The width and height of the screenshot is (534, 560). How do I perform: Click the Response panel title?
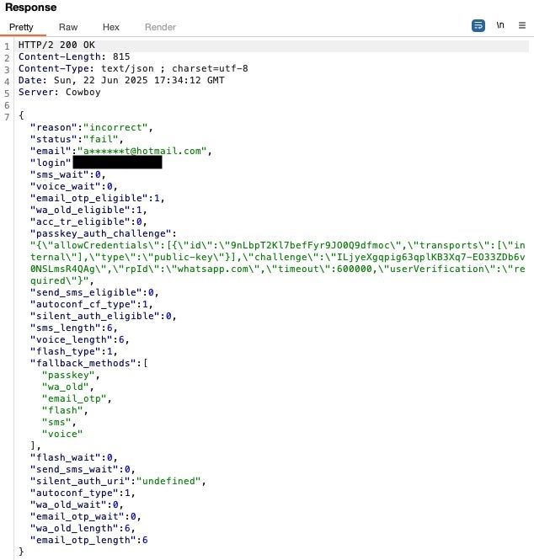(30, 8)
